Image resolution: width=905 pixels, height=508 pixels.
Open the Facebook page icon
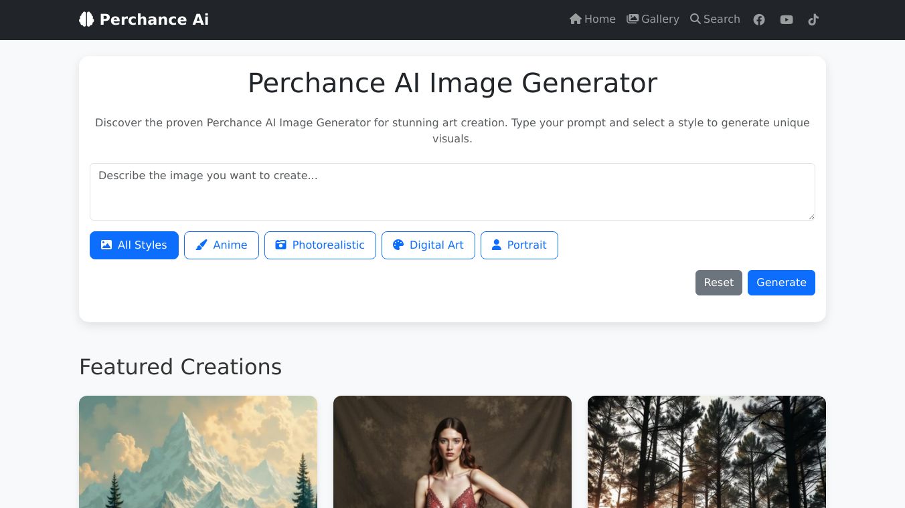[759, 19]
